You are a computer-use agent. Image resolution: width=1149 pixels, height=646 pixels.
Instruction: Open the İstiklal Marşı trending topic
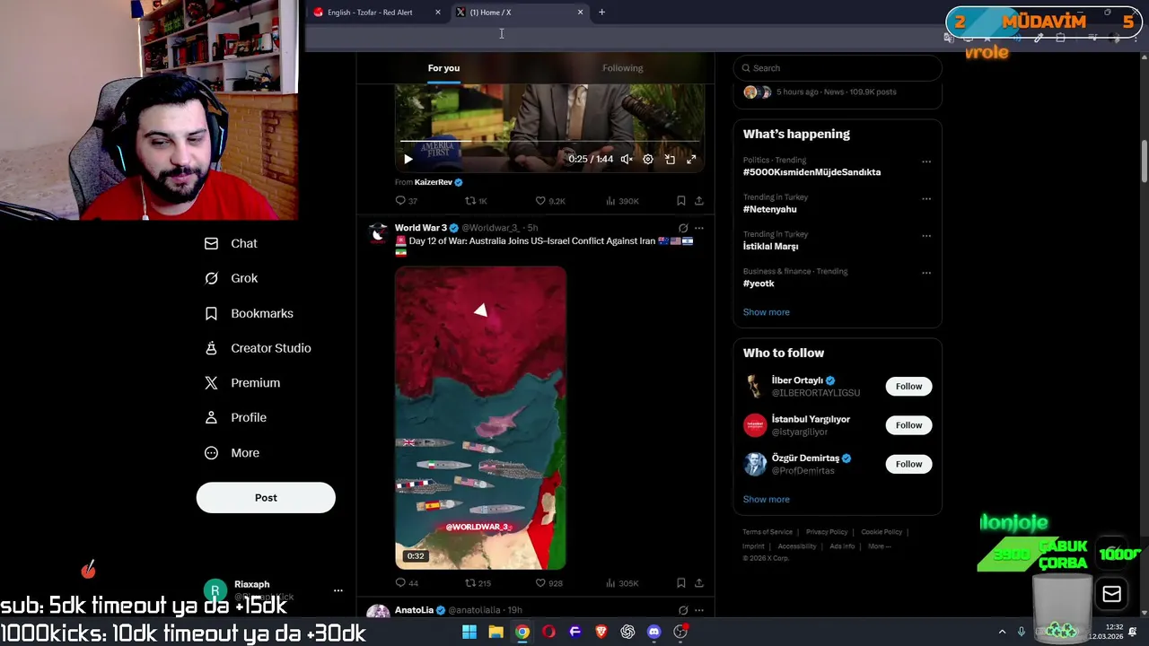tap(770, 246)
